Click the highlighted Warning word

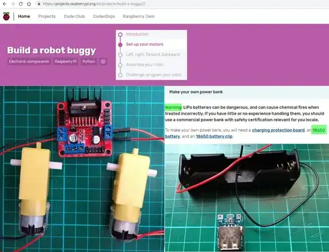[173, 107]
